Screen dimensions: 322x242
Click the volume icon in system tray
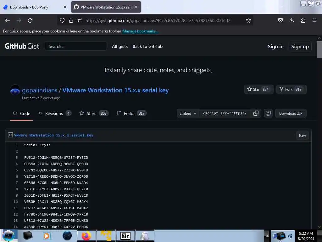(290, 236)
